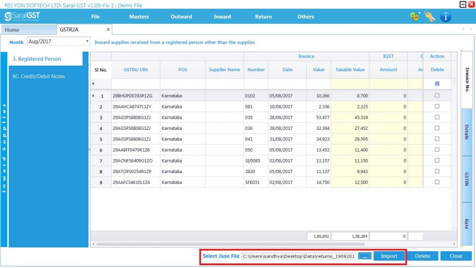
Task: Click the Delete button at bottom
Action: point(423,256)
